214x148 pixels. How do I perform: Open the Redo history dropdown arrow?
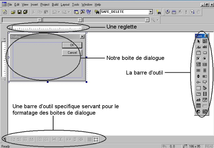pos(69,12)
